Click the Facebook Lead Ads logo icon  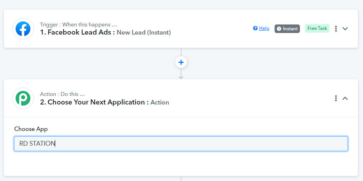23,29
